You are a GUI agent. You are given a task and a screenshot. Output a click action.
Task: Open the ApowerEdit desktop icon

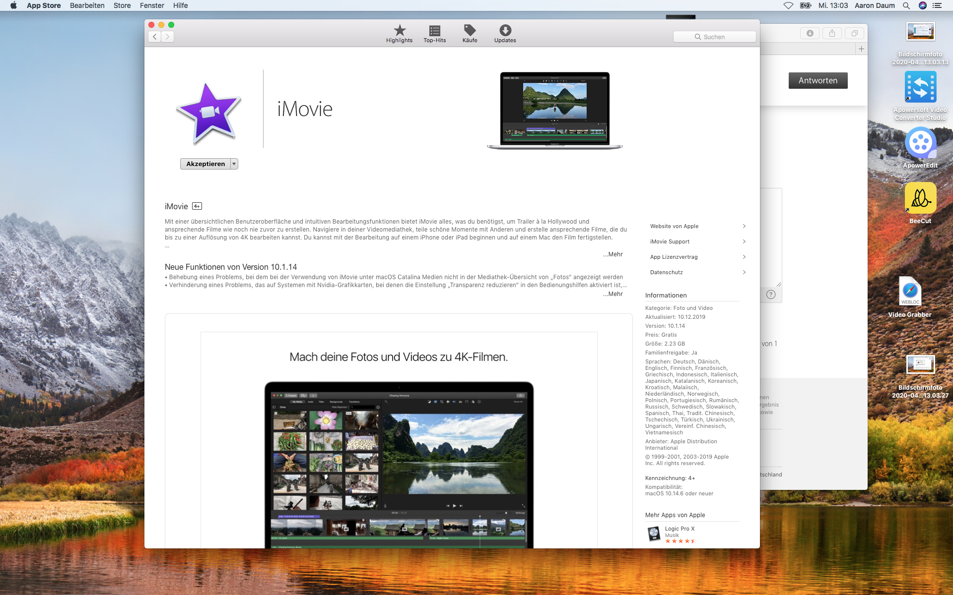[920, 143]
